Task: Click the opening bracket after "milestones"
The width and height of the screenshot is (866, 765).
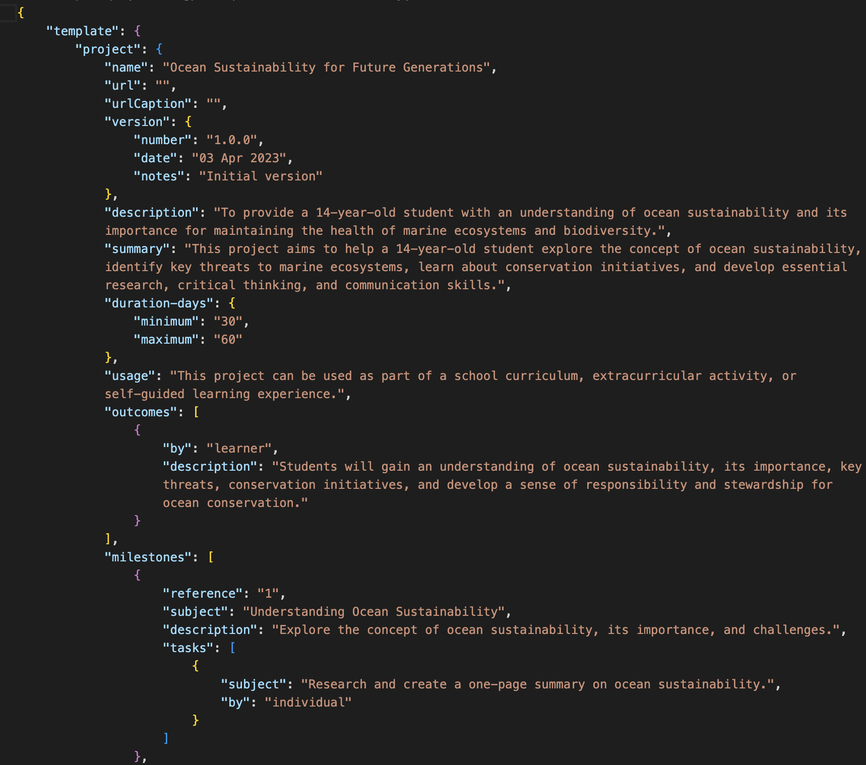Action: 211,557
